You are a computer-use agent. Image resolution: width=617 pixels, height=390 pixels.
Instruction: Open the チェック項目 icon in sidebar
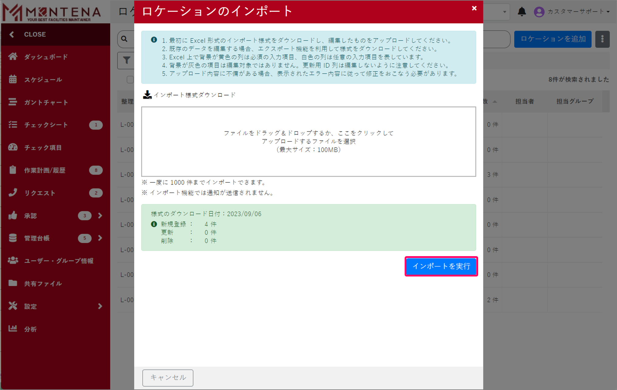click(13, 148)
